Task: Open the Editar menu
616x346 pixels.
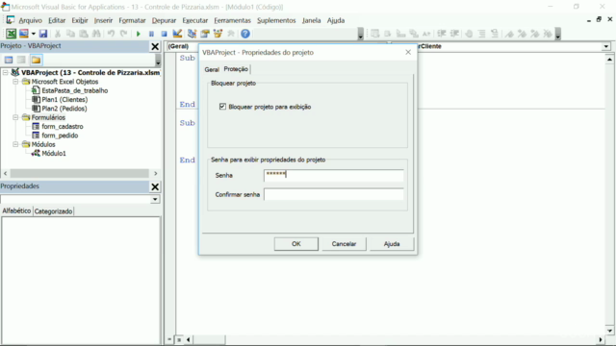Action: point(57,20)
